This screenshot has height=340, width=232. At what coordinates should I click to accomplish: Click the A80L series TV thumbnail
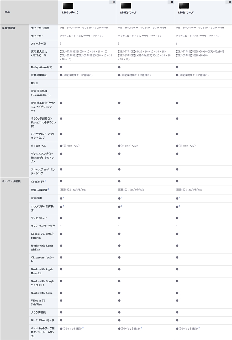pyautogui.click(x=67, y=6)
